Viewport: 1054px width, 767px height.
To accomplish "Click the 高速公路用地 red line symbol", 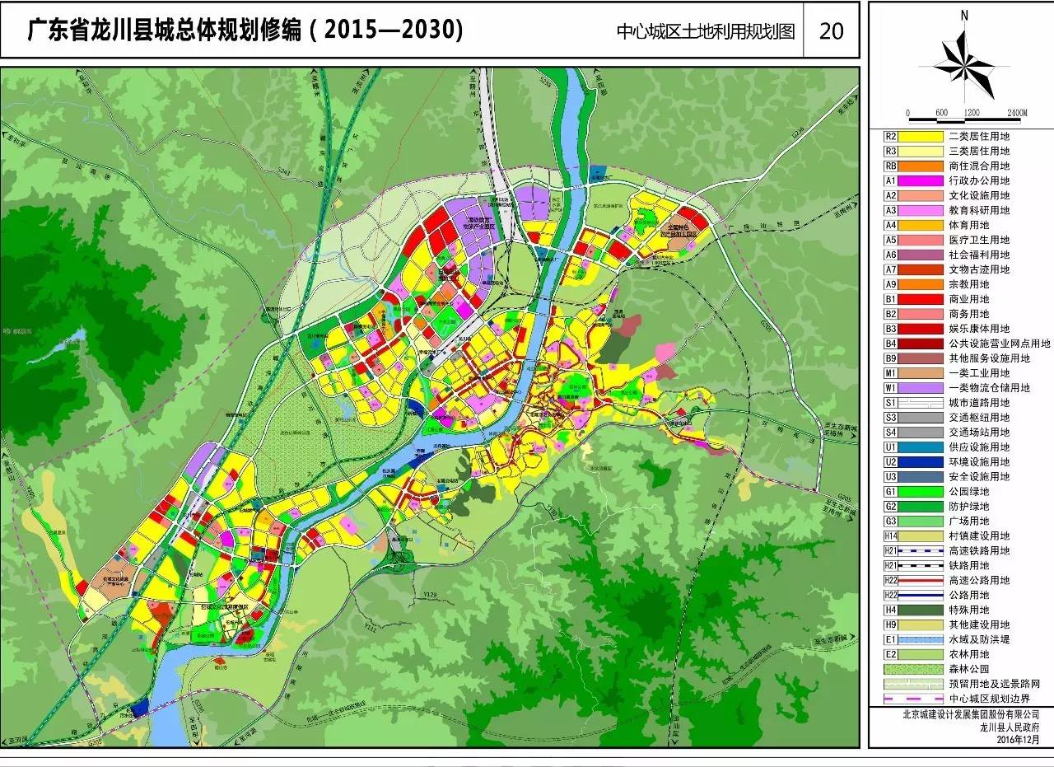I will [x=921, y=582].
